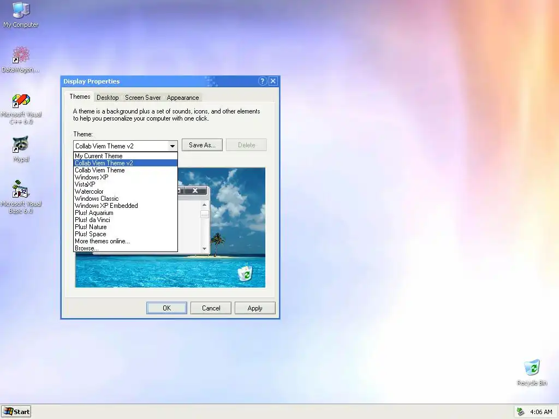This screenshot has height=419, width=559.
Task: Select the Recycle Bin desktop icon
Action: (532, 372)
